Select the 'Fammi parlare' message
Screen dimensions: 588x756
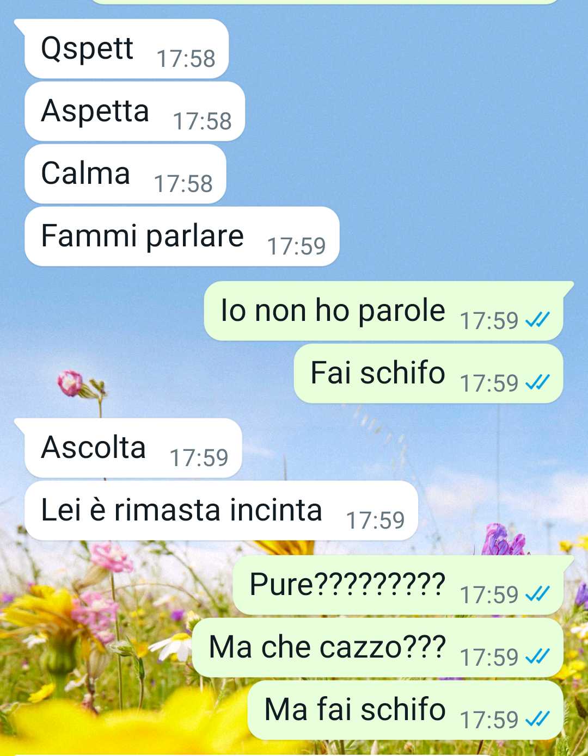coord(182,236)
